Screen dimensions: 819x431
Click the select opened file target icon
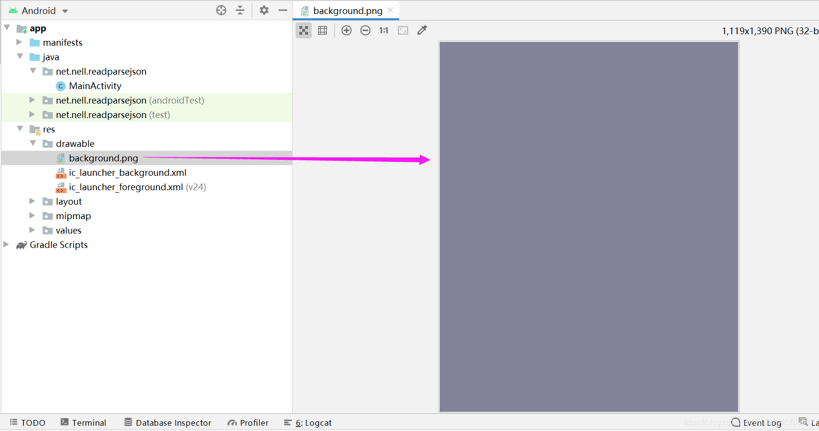221,10
